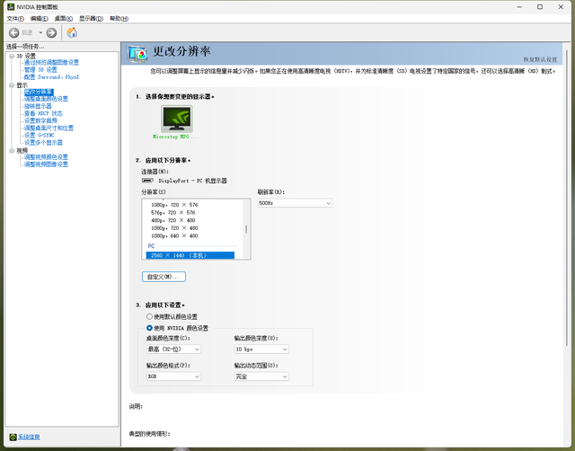Click the PC category header in resolution list
This screenshot has height=451, width=575.
click(x=152, y=246)
